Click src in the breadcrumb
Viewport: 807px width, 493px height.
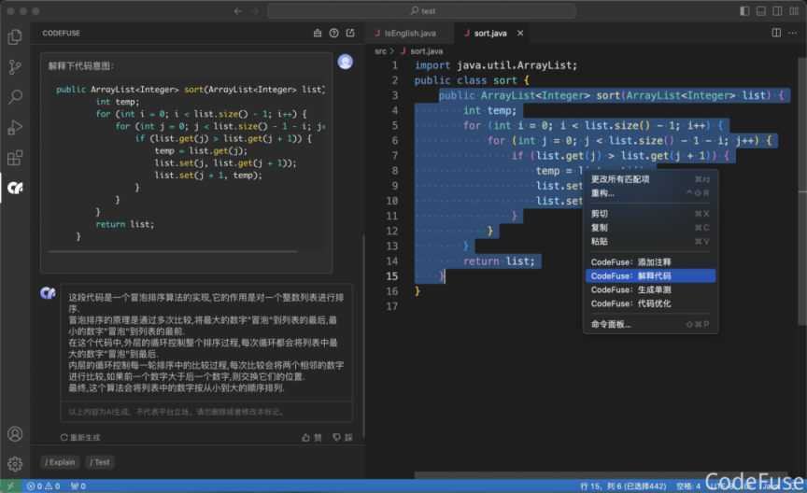coord(380,51)
